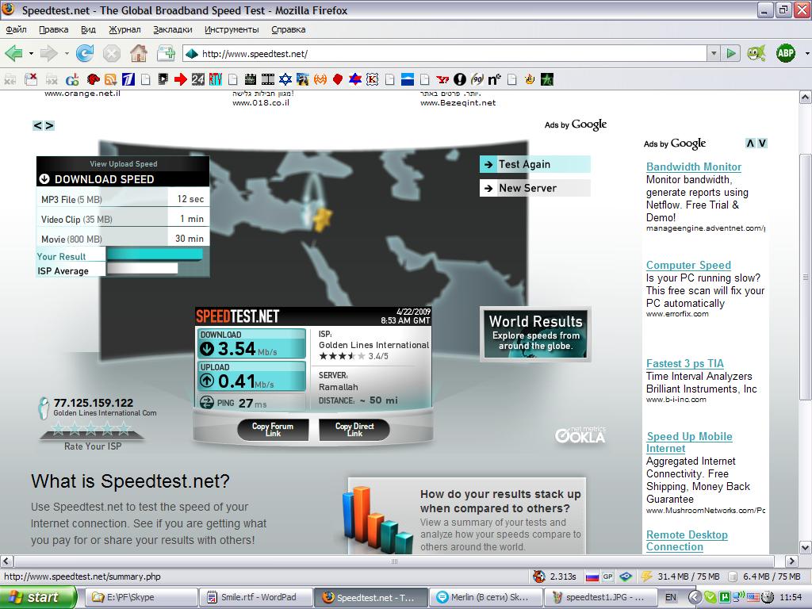Click the New Server button
Screen dimensions: 812x609
[534, 188]
